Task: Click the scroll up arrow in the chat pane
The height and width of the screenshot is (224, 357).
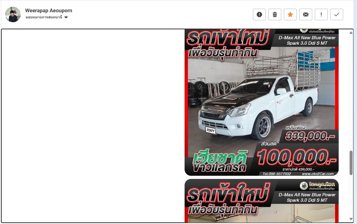Action: tap(351, 33)
